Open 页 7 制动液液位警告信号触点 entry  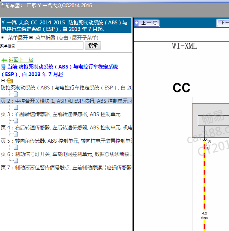tap(66, 167)
